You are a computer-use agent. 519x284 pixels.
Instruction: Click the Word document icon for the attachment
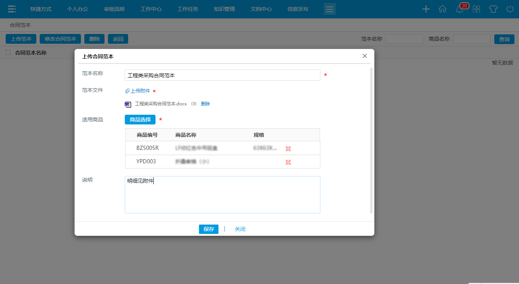click(127, 104)
